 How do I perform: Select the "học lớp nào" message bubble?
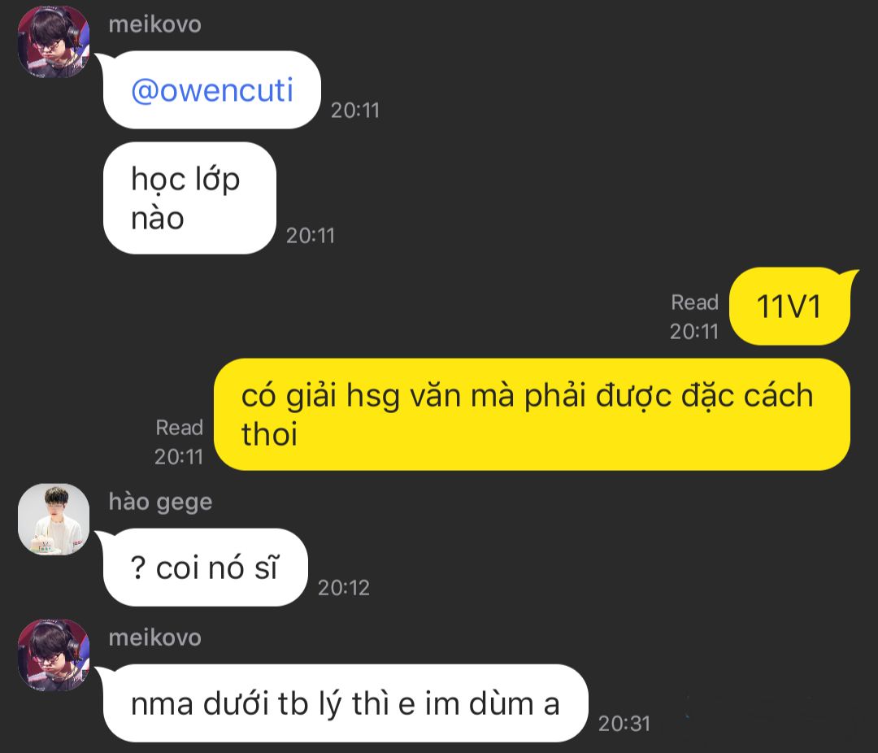pyautogui.click(x=189, y=198)
